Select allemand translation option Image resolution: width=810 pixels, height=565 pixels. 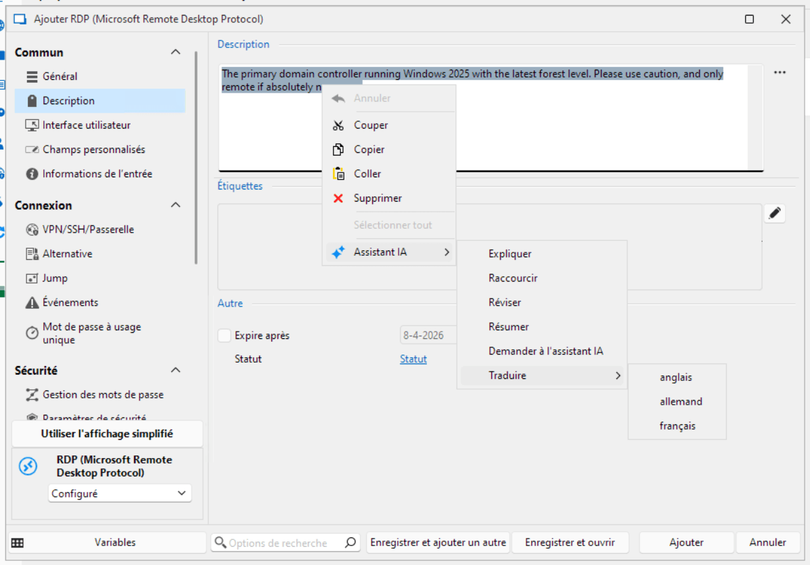(681, 402)
